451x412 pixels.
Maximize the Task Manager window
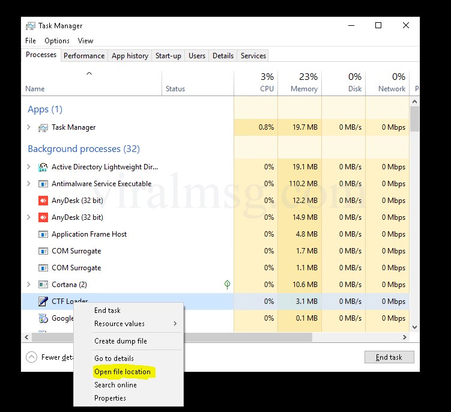coord(378,26)
